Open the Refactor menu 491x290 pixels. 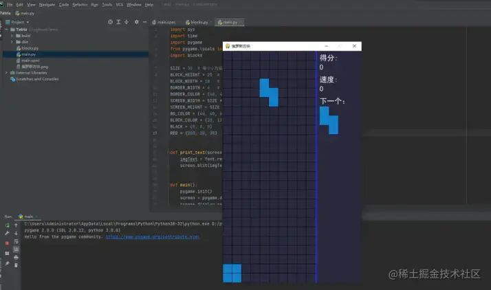point(80,5)
